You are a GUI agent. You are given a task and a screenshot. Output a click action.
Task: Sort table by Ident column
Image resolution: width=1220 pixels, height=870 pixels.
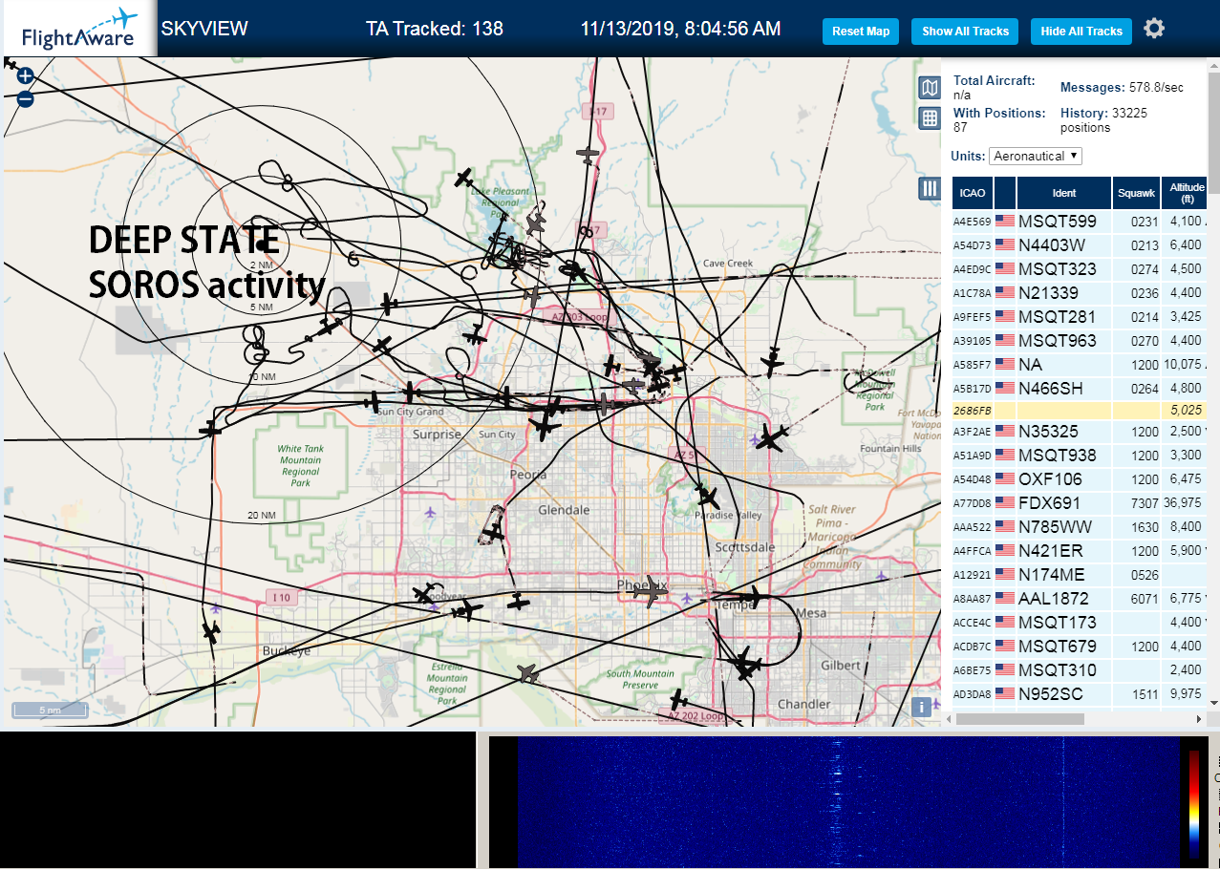coord(1064,193)
